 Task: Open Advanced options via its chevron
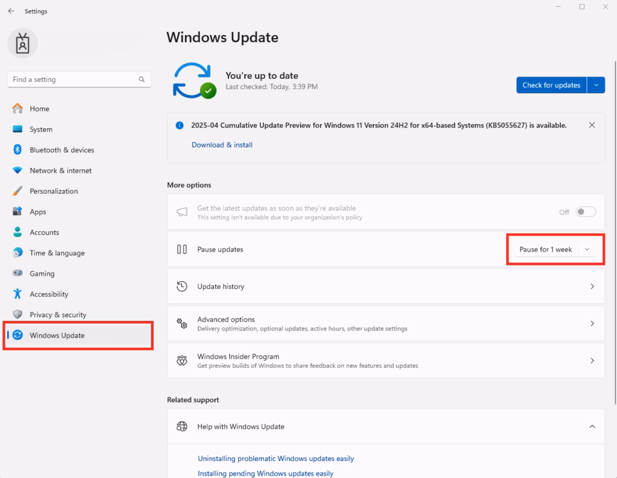[592, 323]
